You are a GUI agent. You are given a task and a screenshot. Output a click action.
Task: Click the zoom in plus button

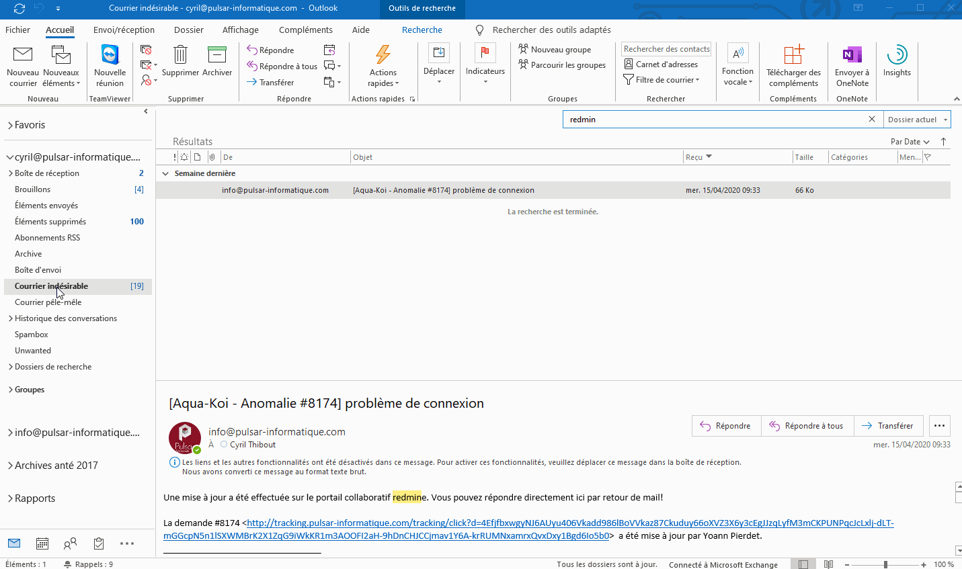pyautogui.click(x=924, y=564)
